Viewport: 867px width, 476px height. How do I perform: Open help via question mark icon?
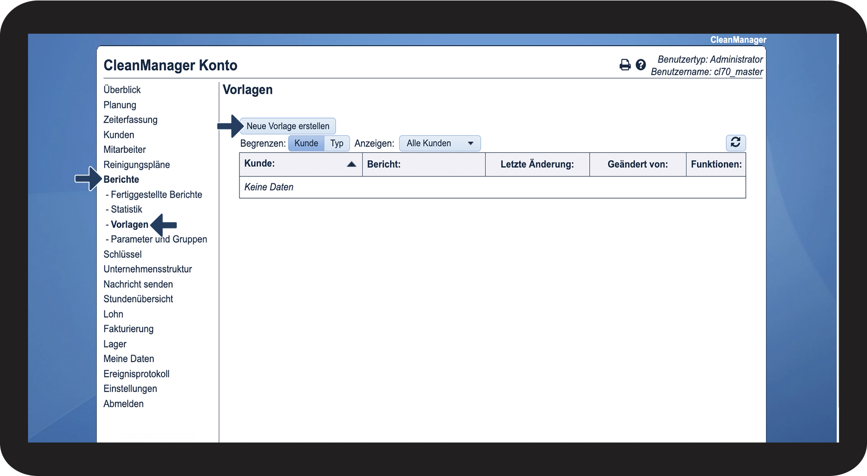coord(641,65)
